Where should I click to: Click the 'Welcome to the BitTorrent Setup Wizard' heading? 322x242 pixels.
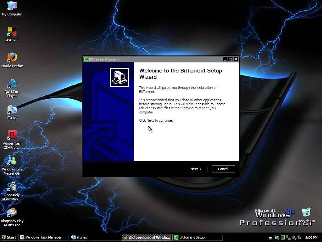181,74
